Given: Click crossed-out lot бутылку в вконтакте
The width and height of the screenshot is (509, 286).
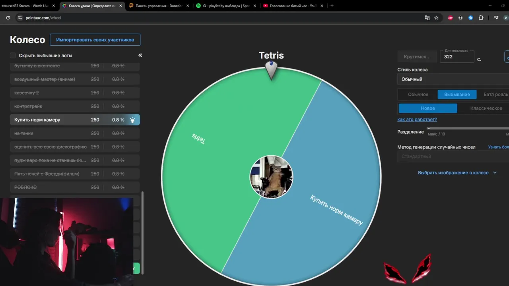Looking at the screenshot, I should 75,66.
